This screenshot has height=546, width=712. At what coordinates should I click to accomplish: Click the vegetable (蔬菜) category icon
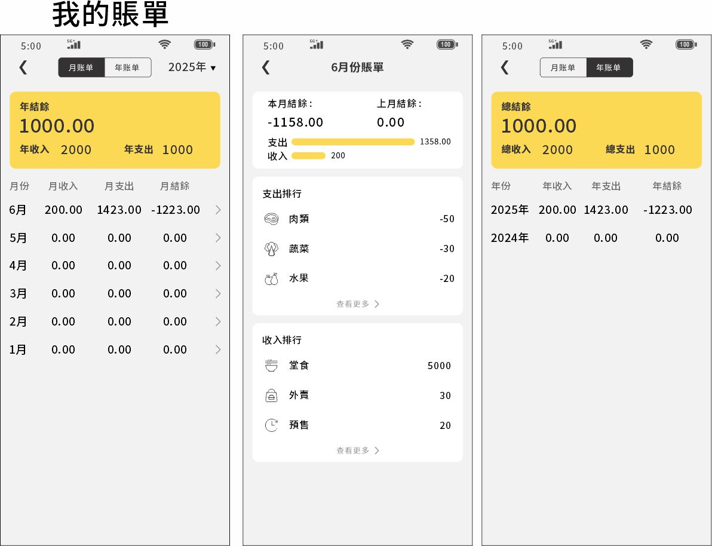tap(271, 249)
